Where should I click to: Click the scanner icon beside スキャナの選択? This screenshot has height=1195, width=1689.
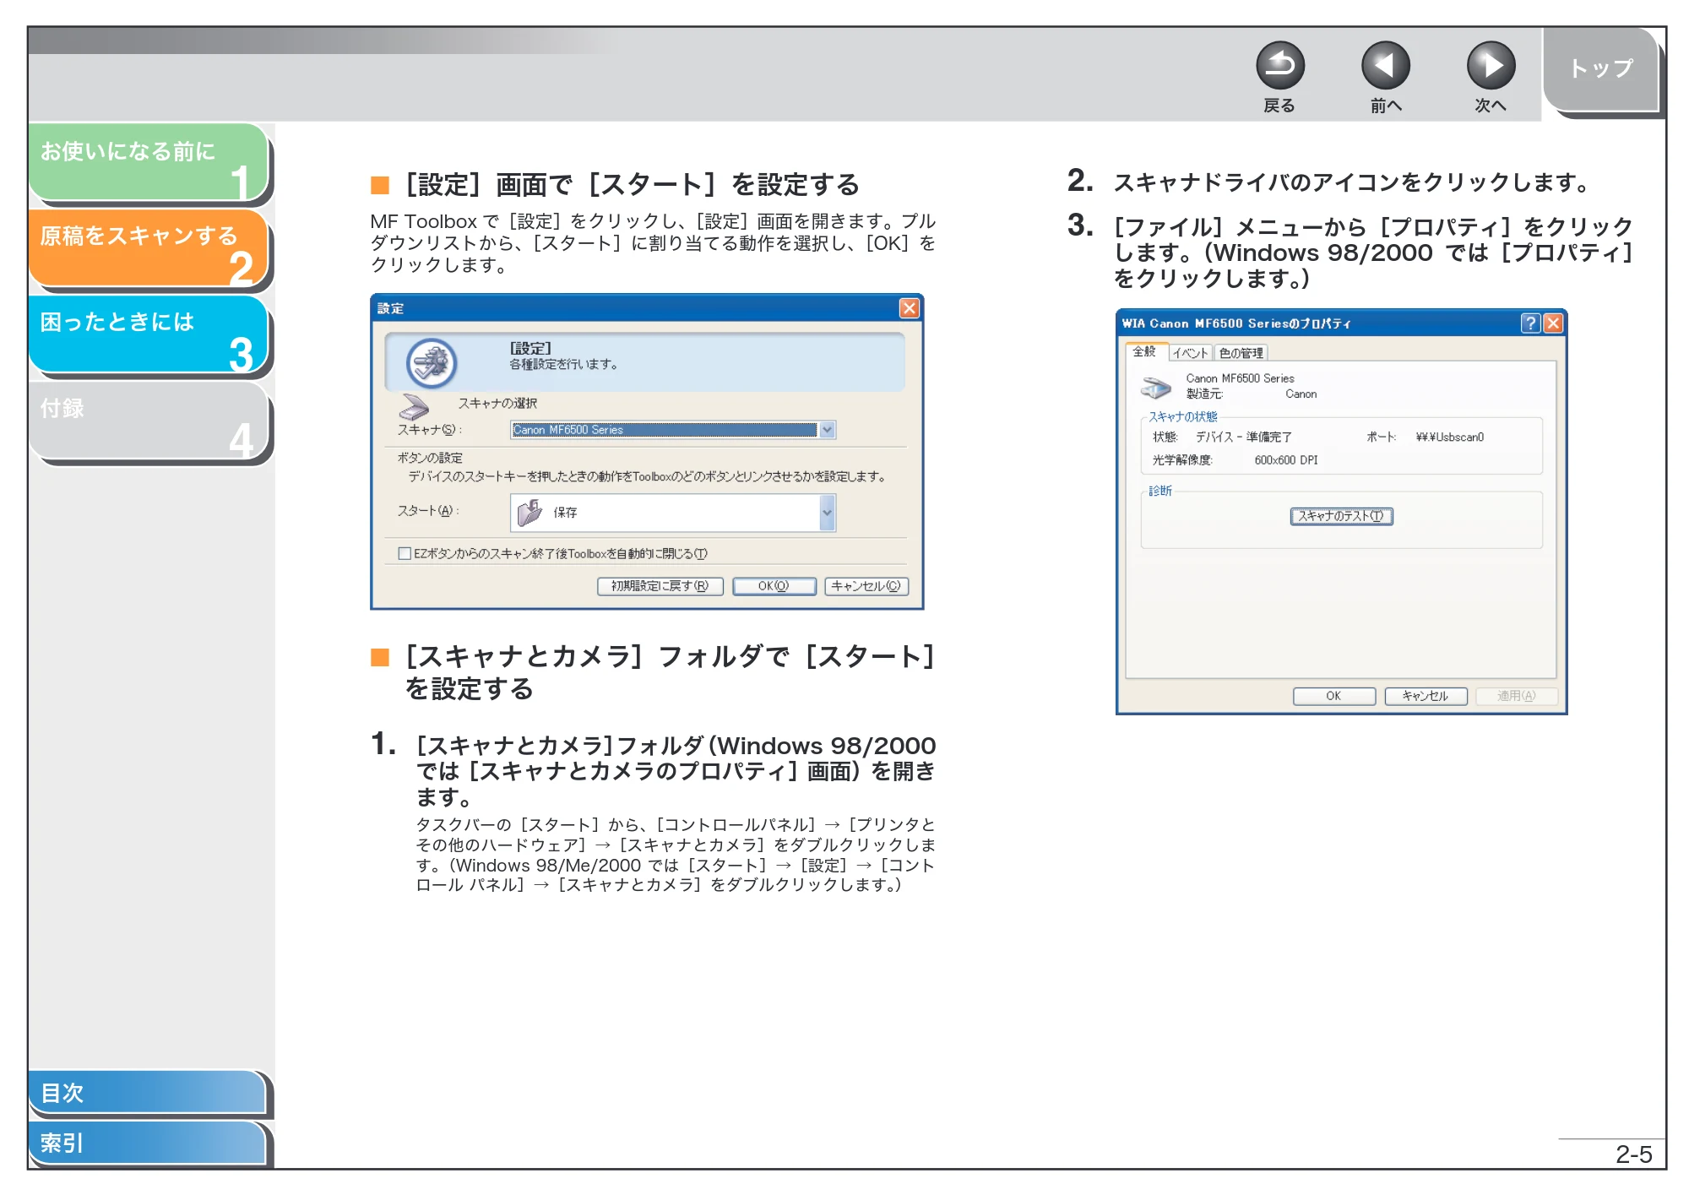pos(414,407)
